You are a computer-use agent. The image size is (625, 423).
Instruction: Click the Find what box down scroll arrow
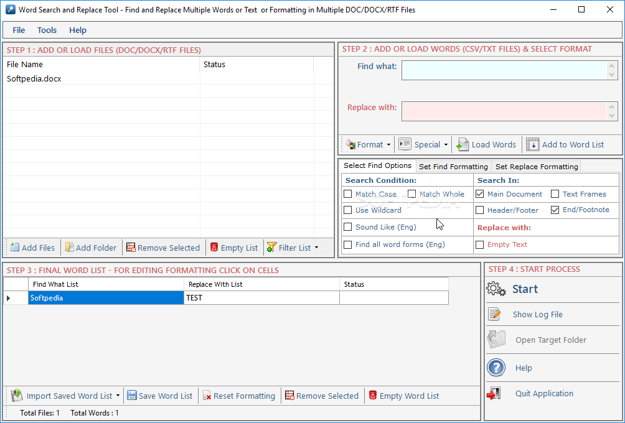point(612,75)
